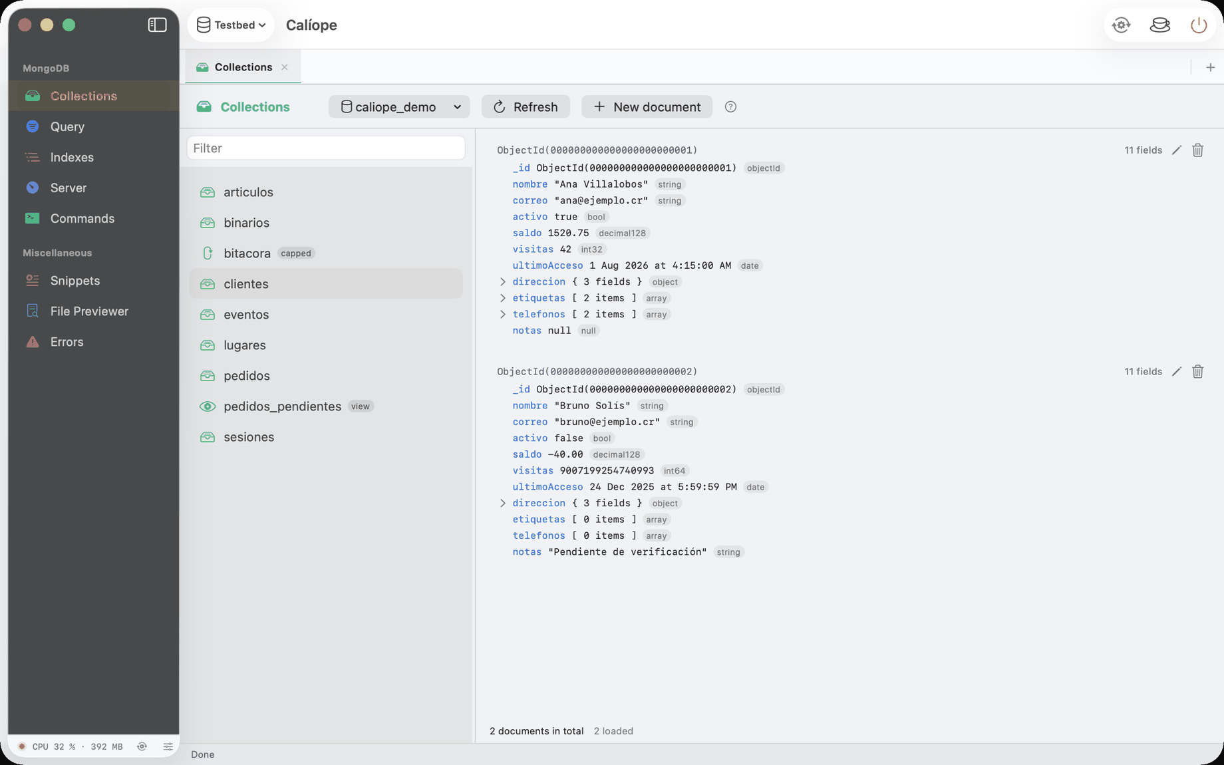Expand telefonos with 2 items
The image size is (1224, 765).
click(x=503, y=315)
